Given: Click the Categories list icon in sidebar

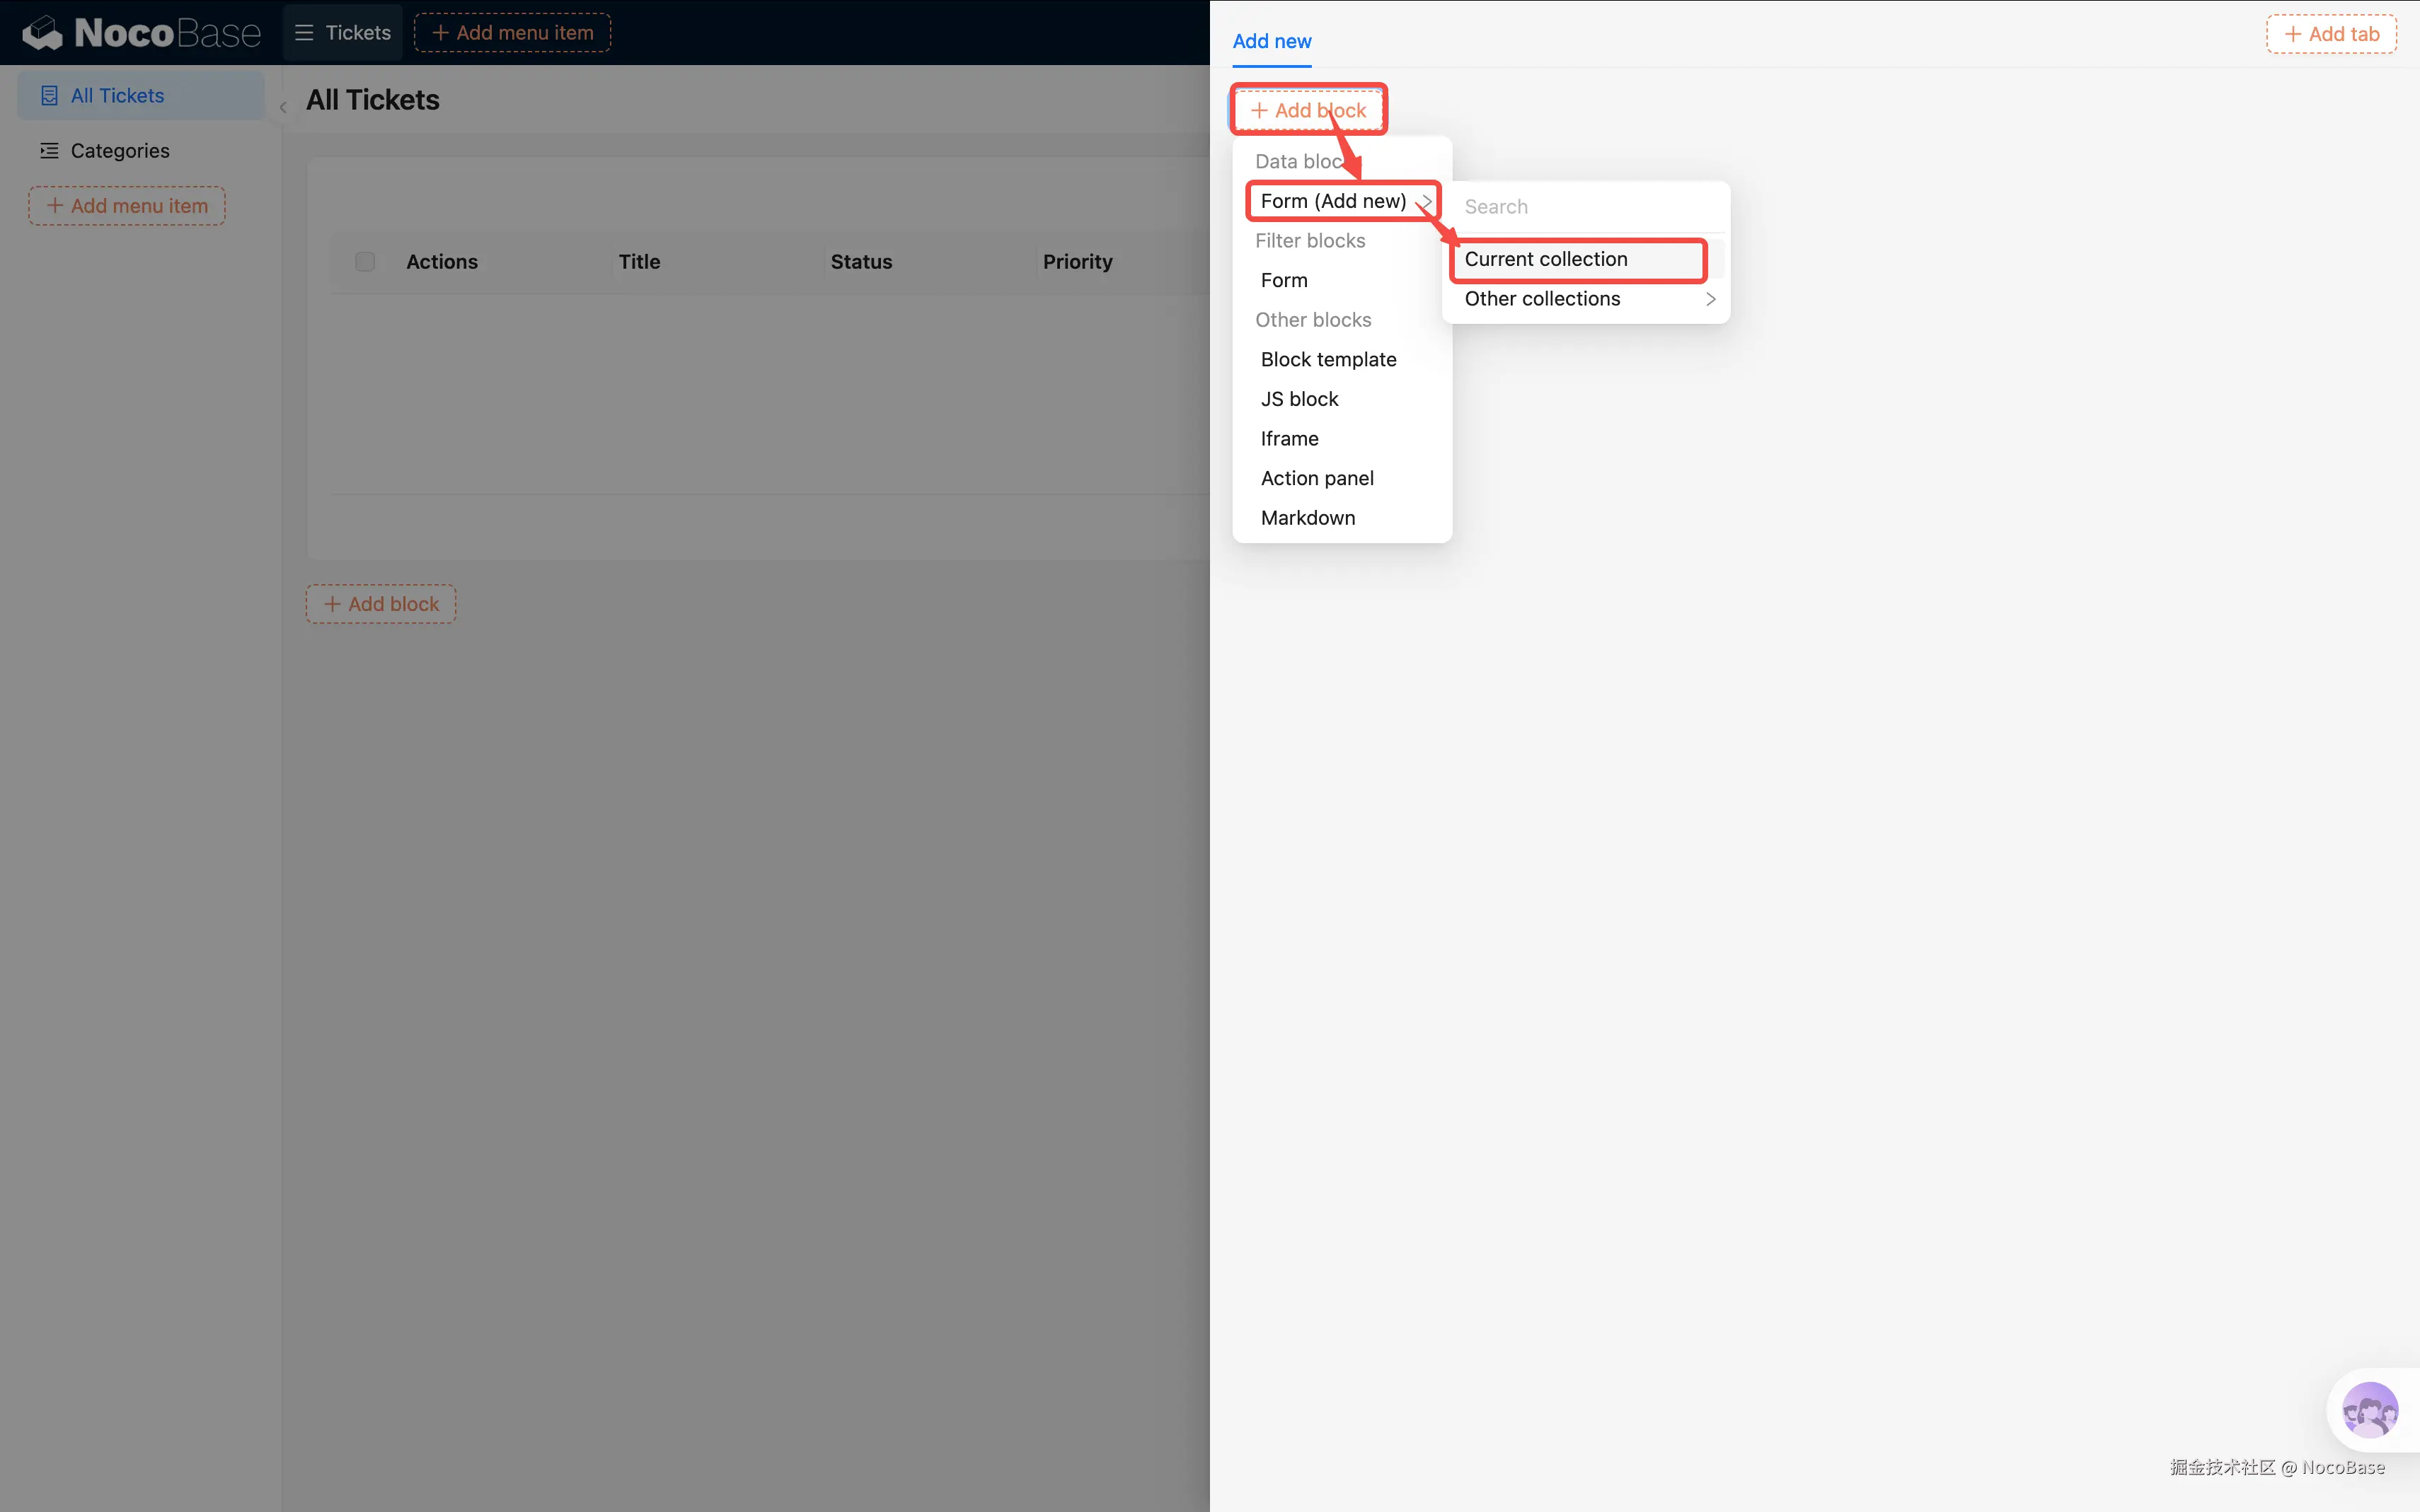Looking at the screenshot, I should (49, 151).
